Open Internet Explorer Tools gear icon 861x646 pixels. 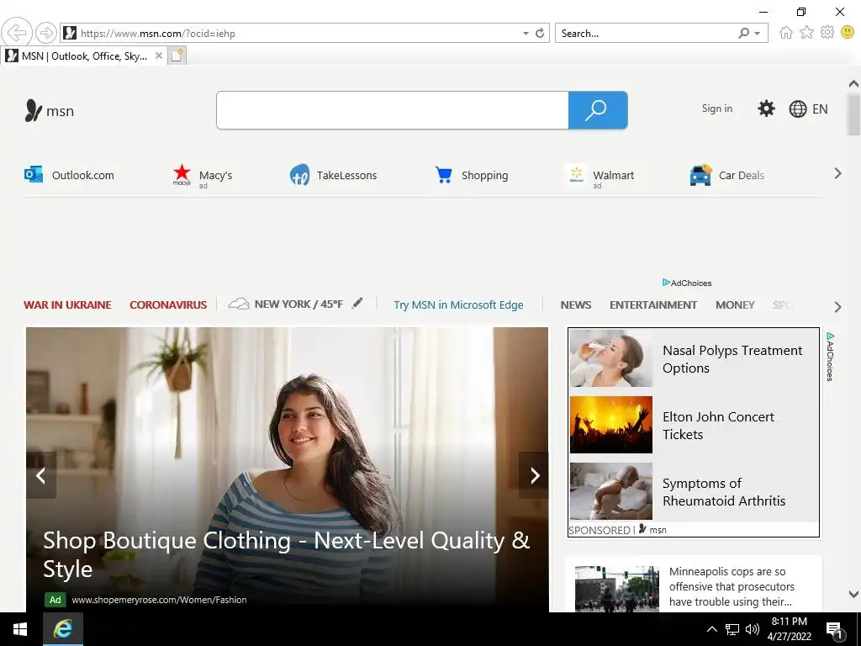(827, 33)
